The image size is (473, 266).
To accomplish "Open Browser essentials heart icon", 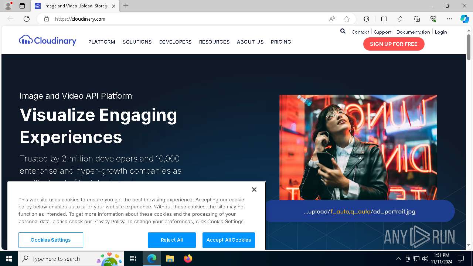I will click(433, 19).
